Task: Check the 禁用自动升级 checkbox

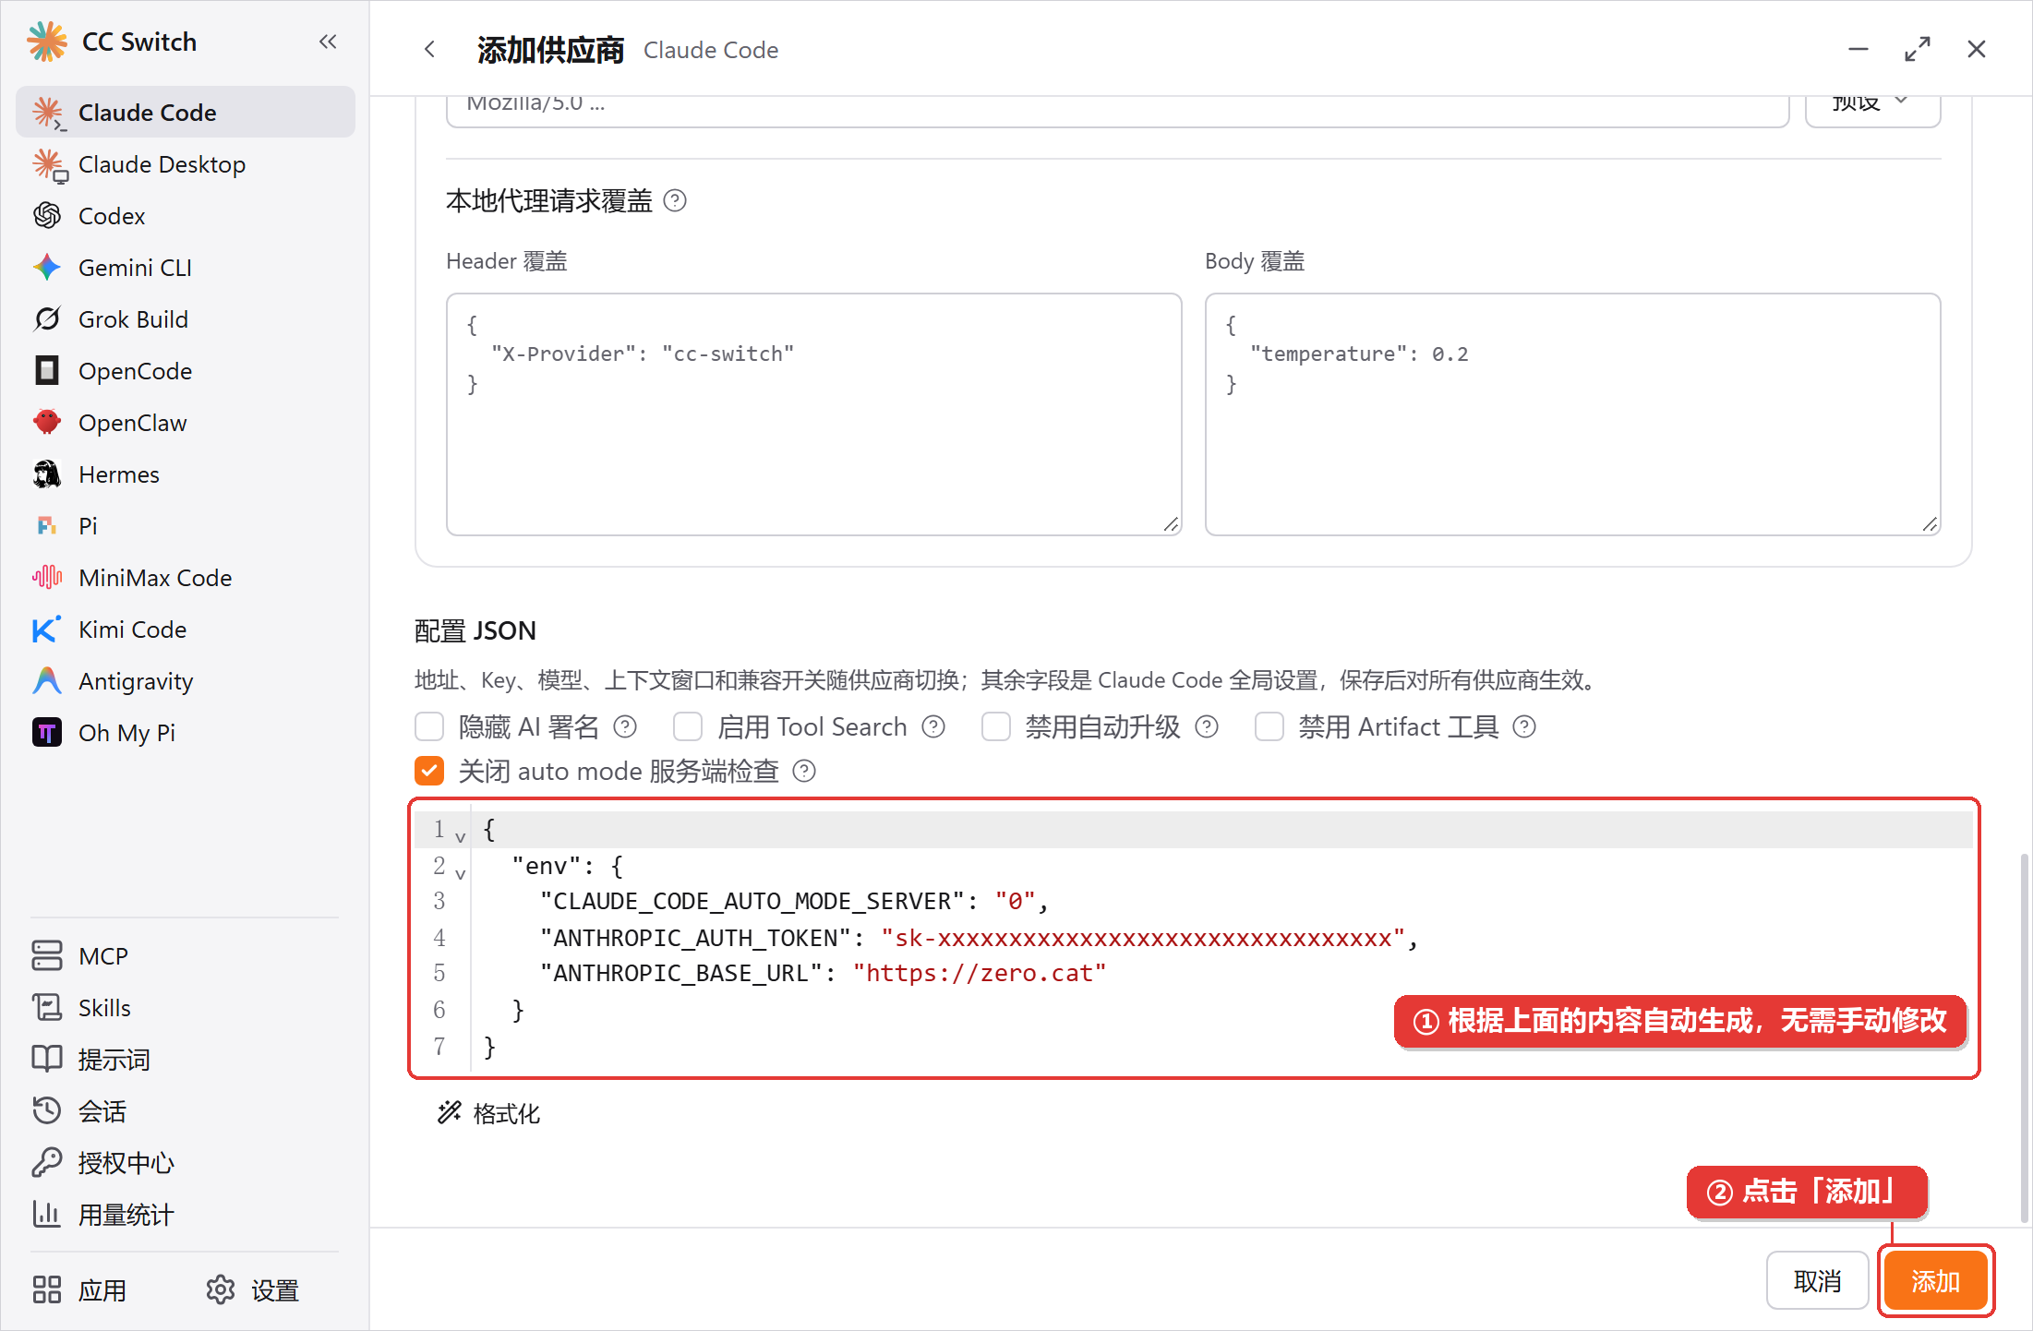Action: click(996, 727)
